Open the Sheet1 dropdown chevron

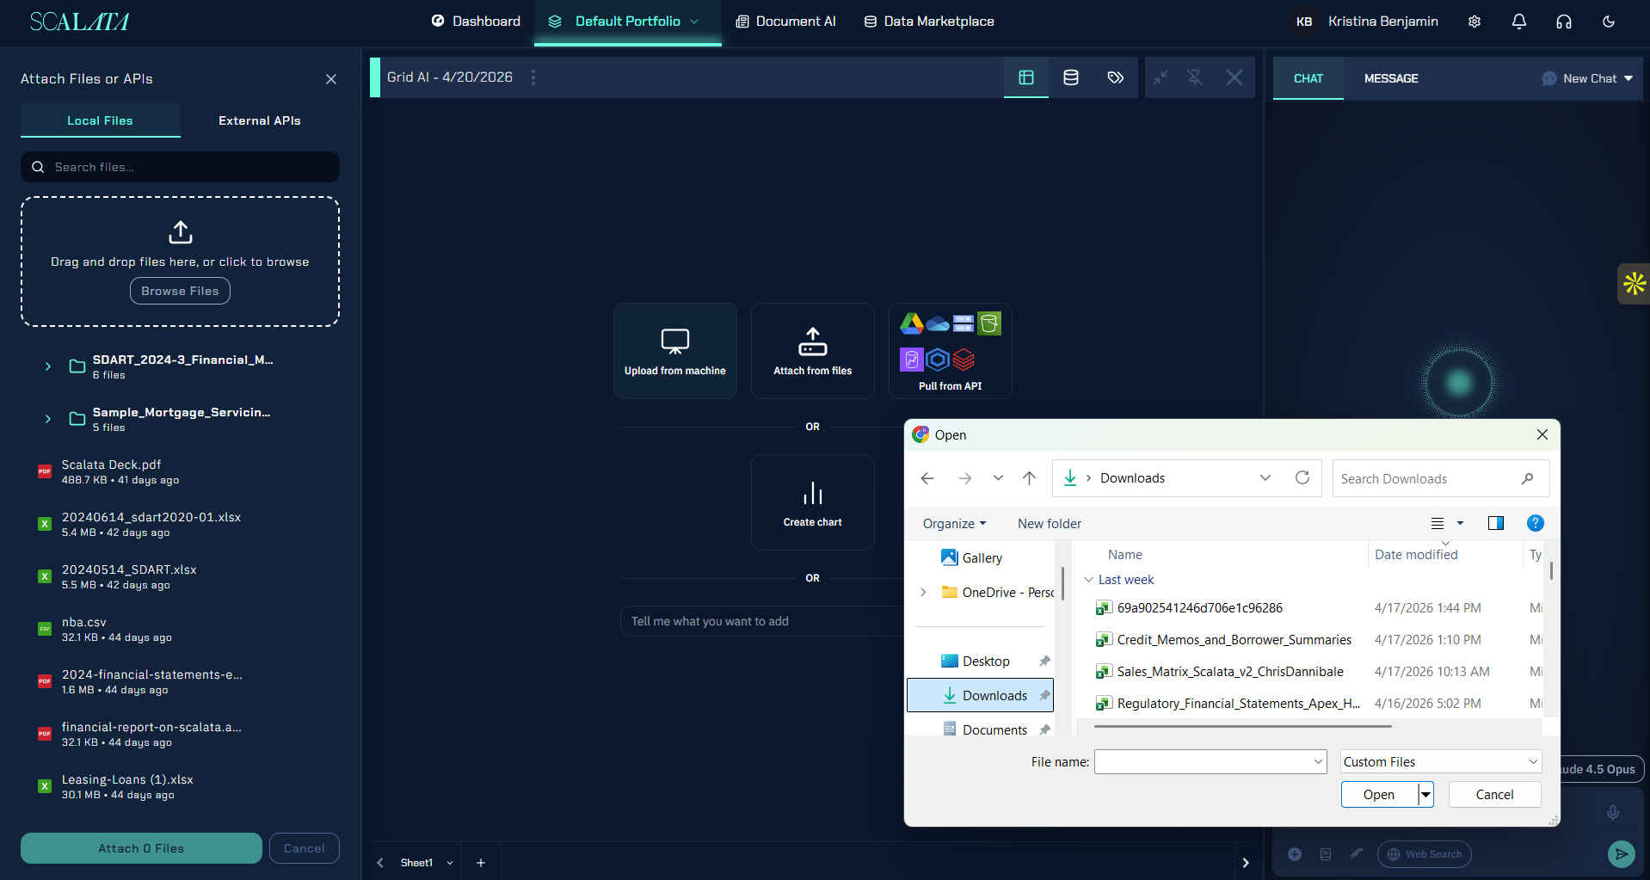(450, 863)
